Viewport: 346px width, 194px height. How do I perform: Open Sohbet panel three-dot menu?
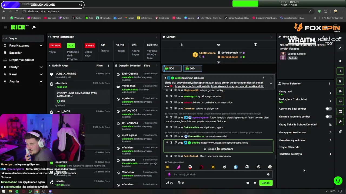(272, 37)
